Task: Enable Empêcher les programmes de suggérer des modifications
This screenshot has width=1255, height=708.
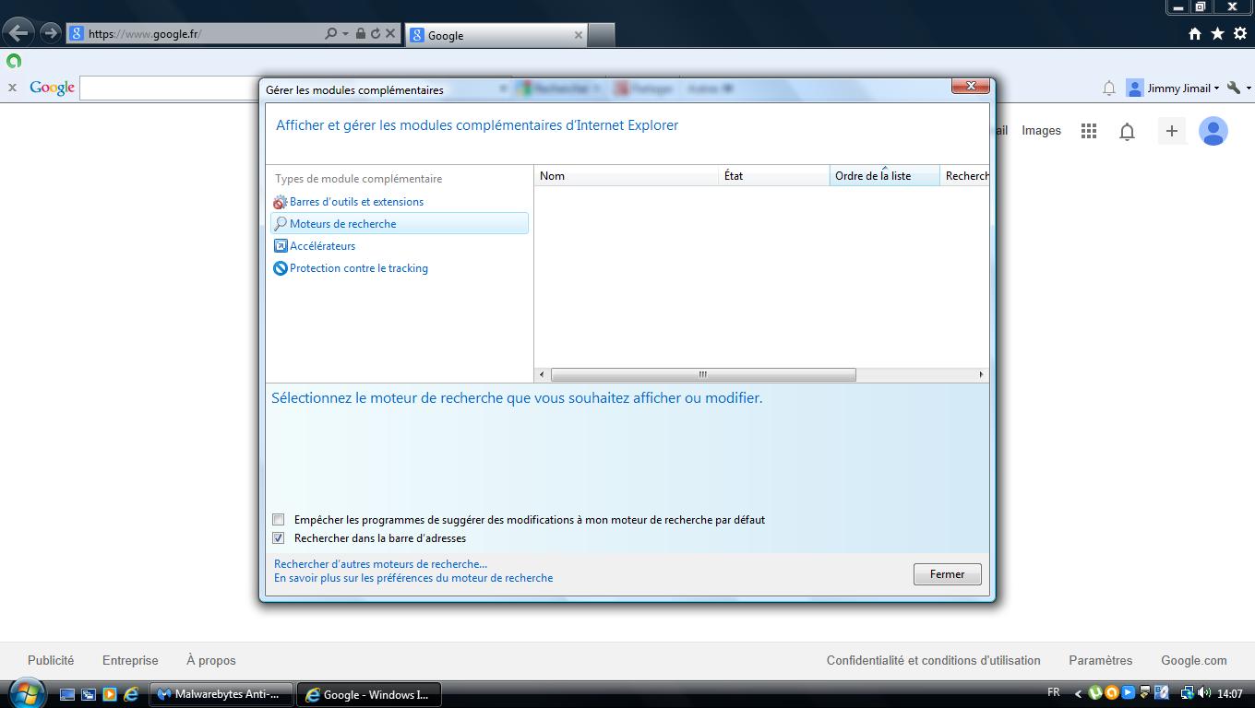Action: pyautogui.click(x=279, y=520)
